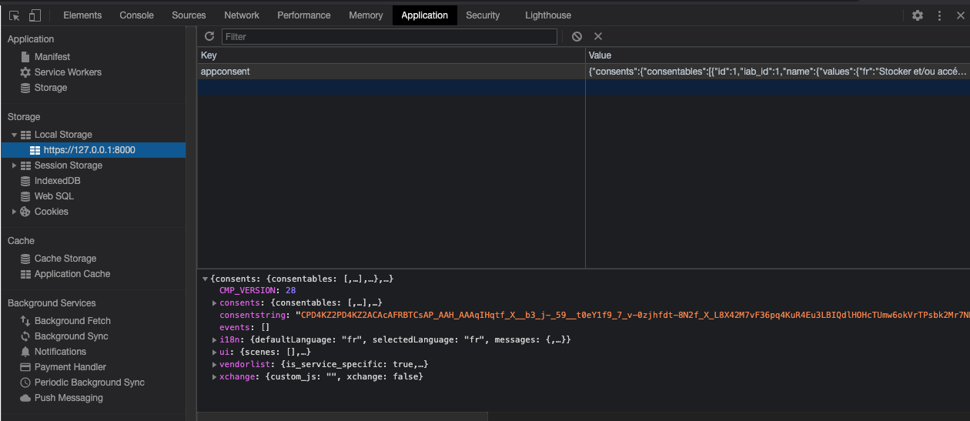Switch to the Console tab
The image size is (970, 421).
click(x=136, y=15)
